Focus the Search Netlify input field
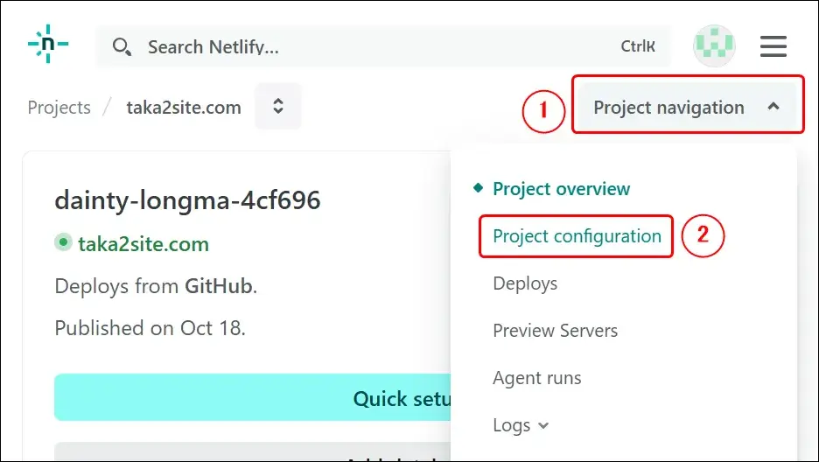819x462 pixels. pos(376,47)
